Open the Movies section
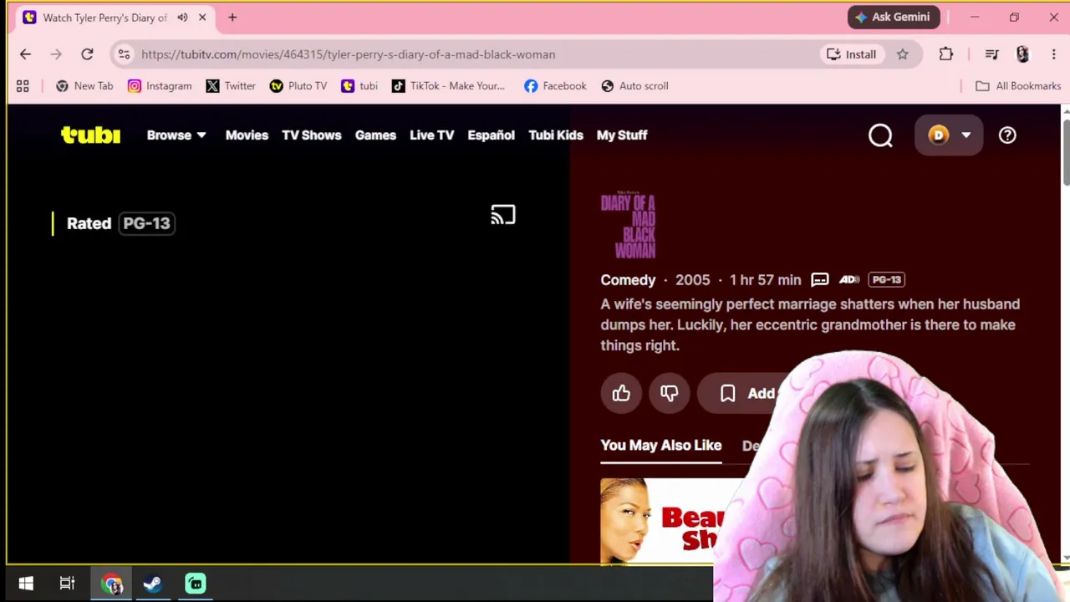The width and height of the screenshot is (1070, 602). tap(247, 135)
